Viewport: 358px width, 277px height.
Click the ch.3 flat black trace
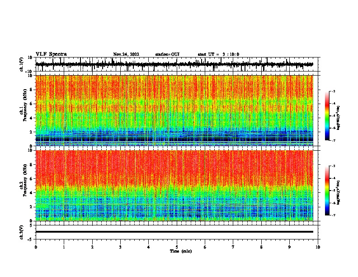[x=174, y=232]
